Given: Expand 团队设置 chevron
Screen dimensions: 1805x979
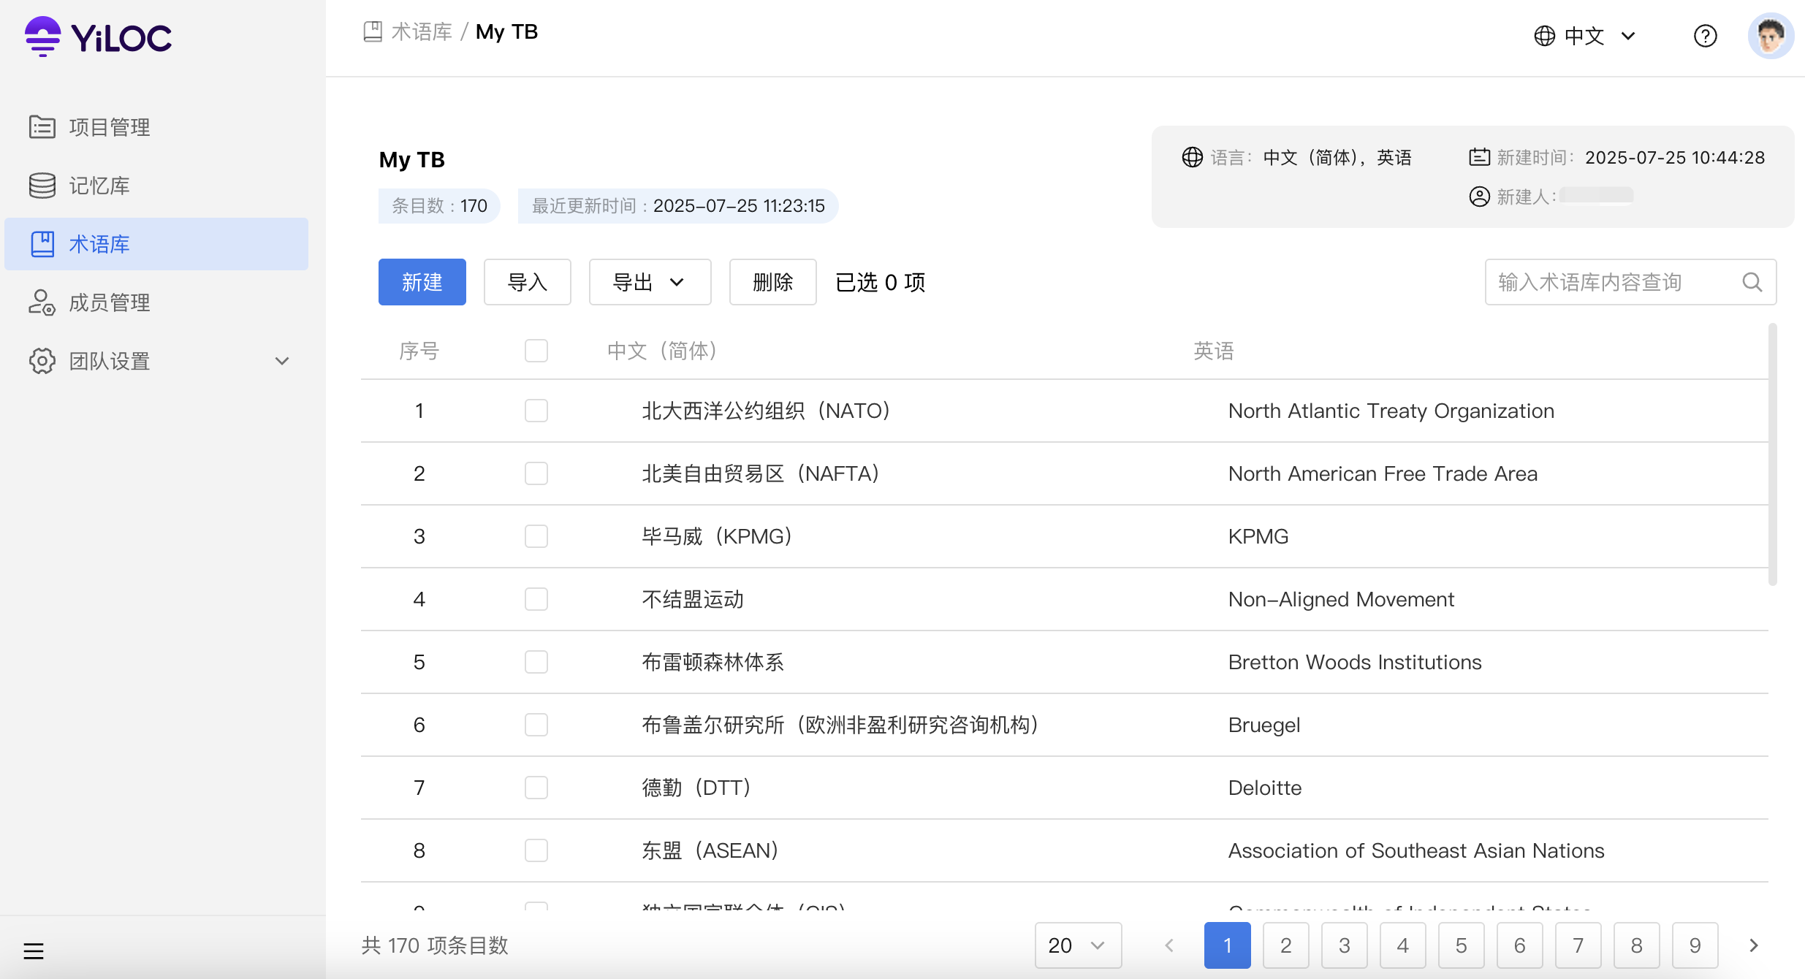Looking at the screenshot, I should coord(282,361).
